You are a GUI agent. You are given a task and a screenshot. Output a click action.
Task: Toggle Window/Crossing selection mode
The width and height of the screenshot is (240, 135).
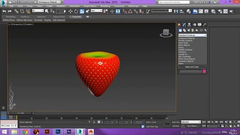click(64, 11)
